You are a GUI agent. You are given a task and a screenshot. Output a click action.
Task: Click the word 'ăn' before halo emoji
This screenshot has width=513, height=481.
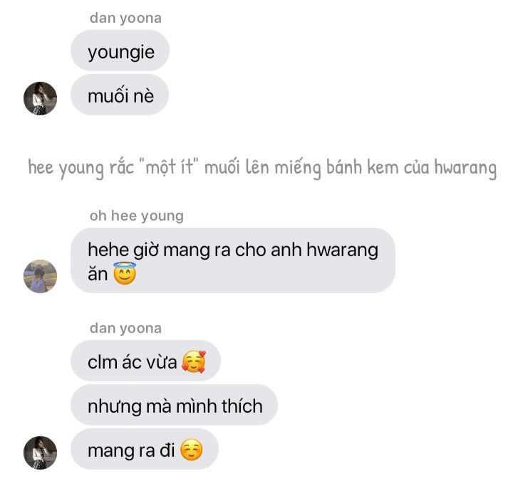click(98, 274)
